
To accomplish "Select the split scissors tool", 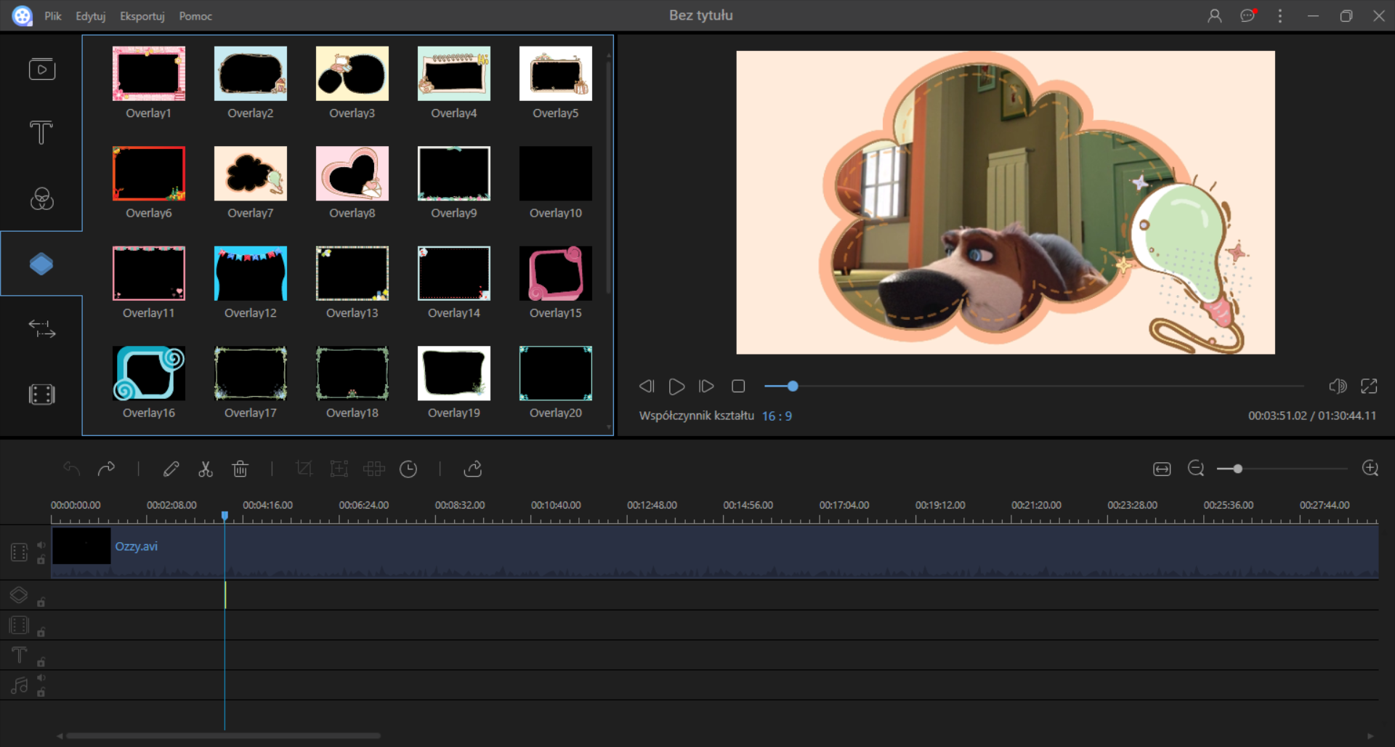I will (206, 469).
